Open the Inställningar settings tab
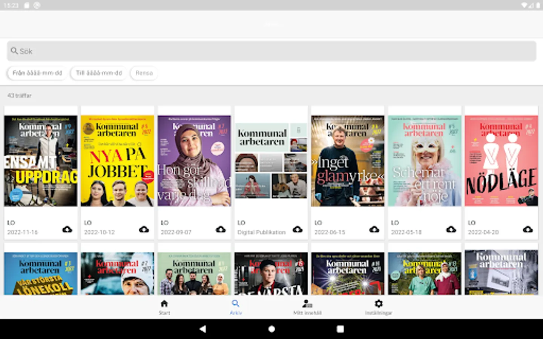 point(379,307)
